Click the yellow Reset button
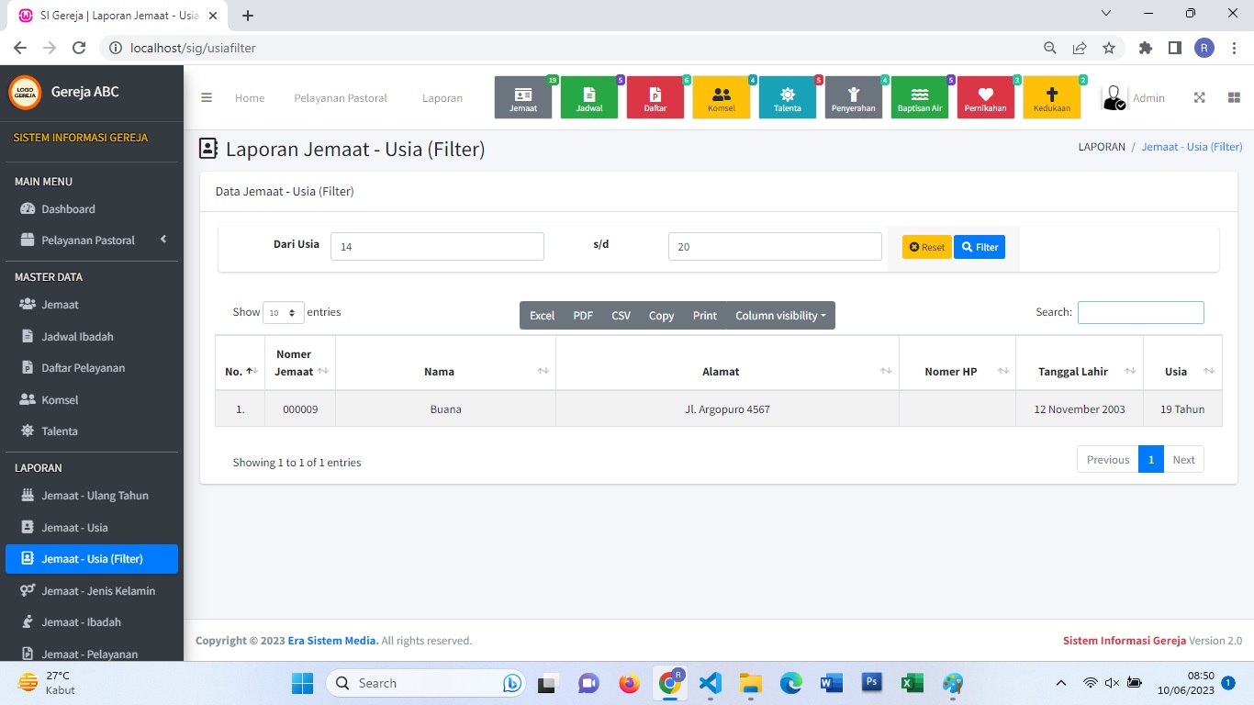This screenshot has width=1254, height=705. tap(926, 247)
